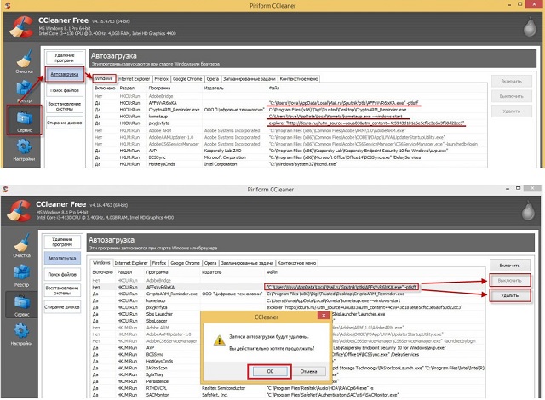Switch to Windows tab in upper window
Screen dimensions: 545x400
(104, 78)
